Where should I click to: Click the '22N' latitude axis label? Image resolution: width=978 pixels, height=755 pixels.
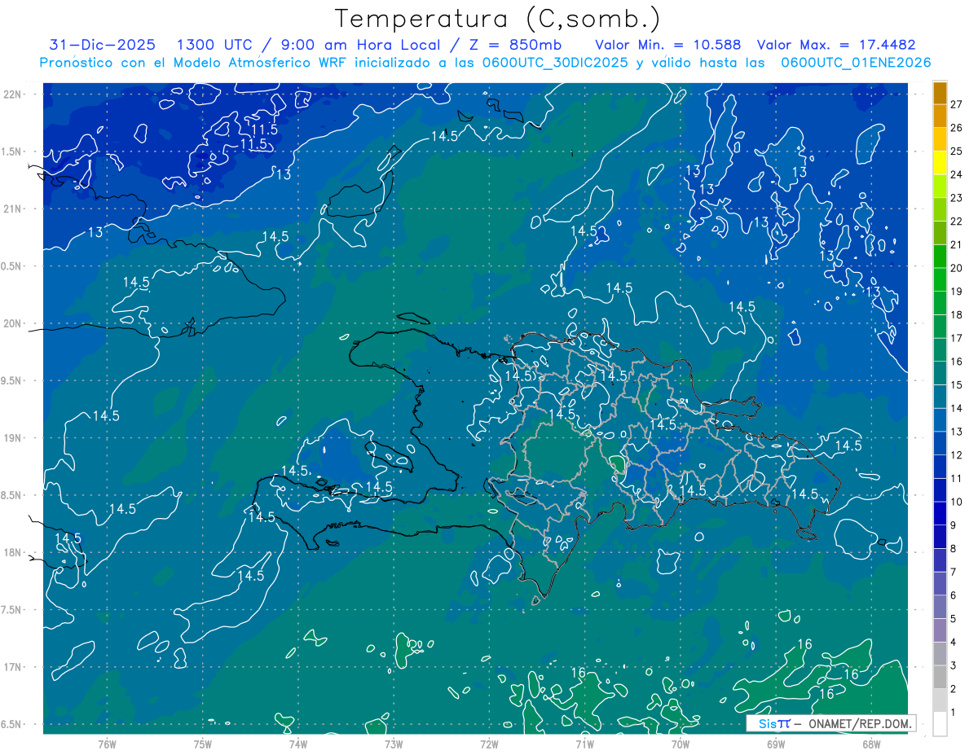11,94
